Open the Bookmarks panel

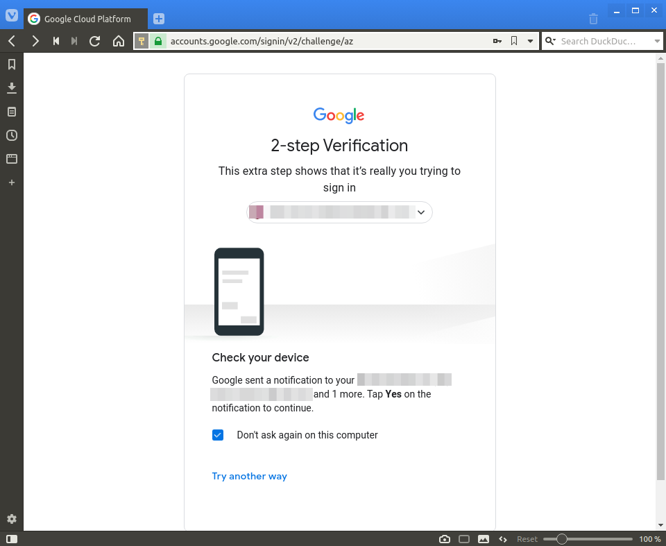[12, 64]
